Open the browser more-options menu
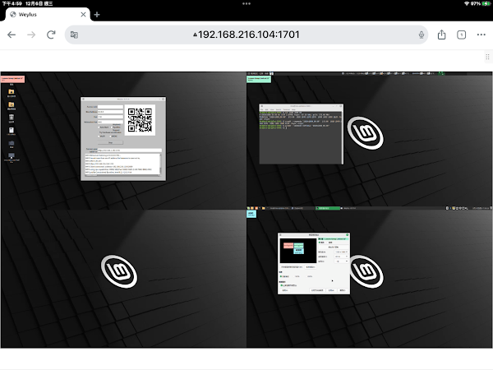 click(481, 35)
